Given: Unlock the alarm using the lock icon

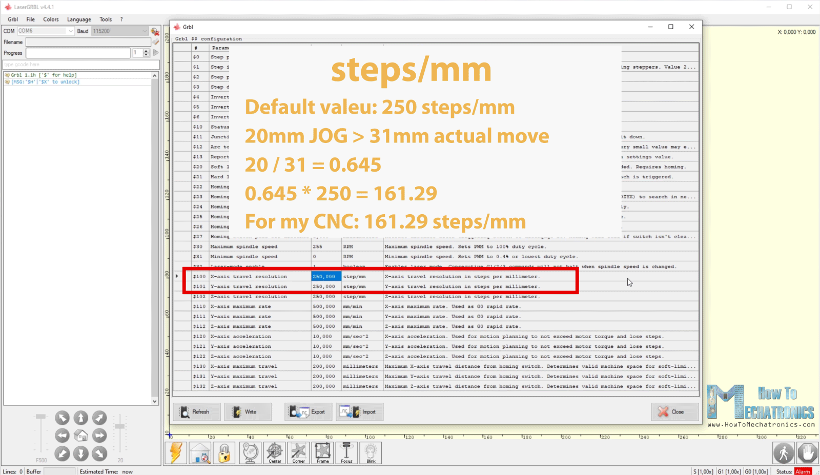Looking at the screenshot, I should 224,453.
